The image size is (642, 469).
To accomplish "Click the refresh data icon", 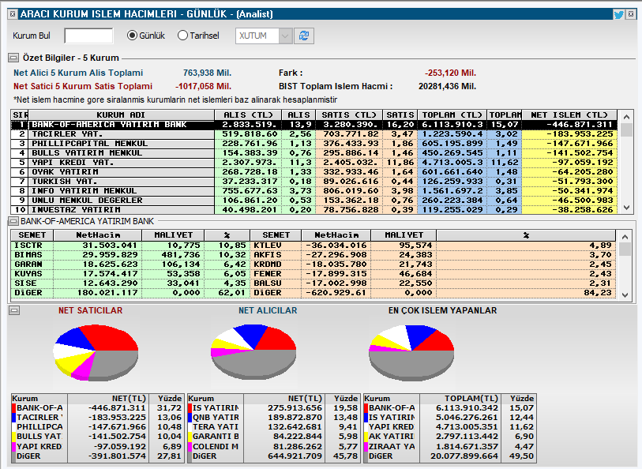I will click(304, 36).
